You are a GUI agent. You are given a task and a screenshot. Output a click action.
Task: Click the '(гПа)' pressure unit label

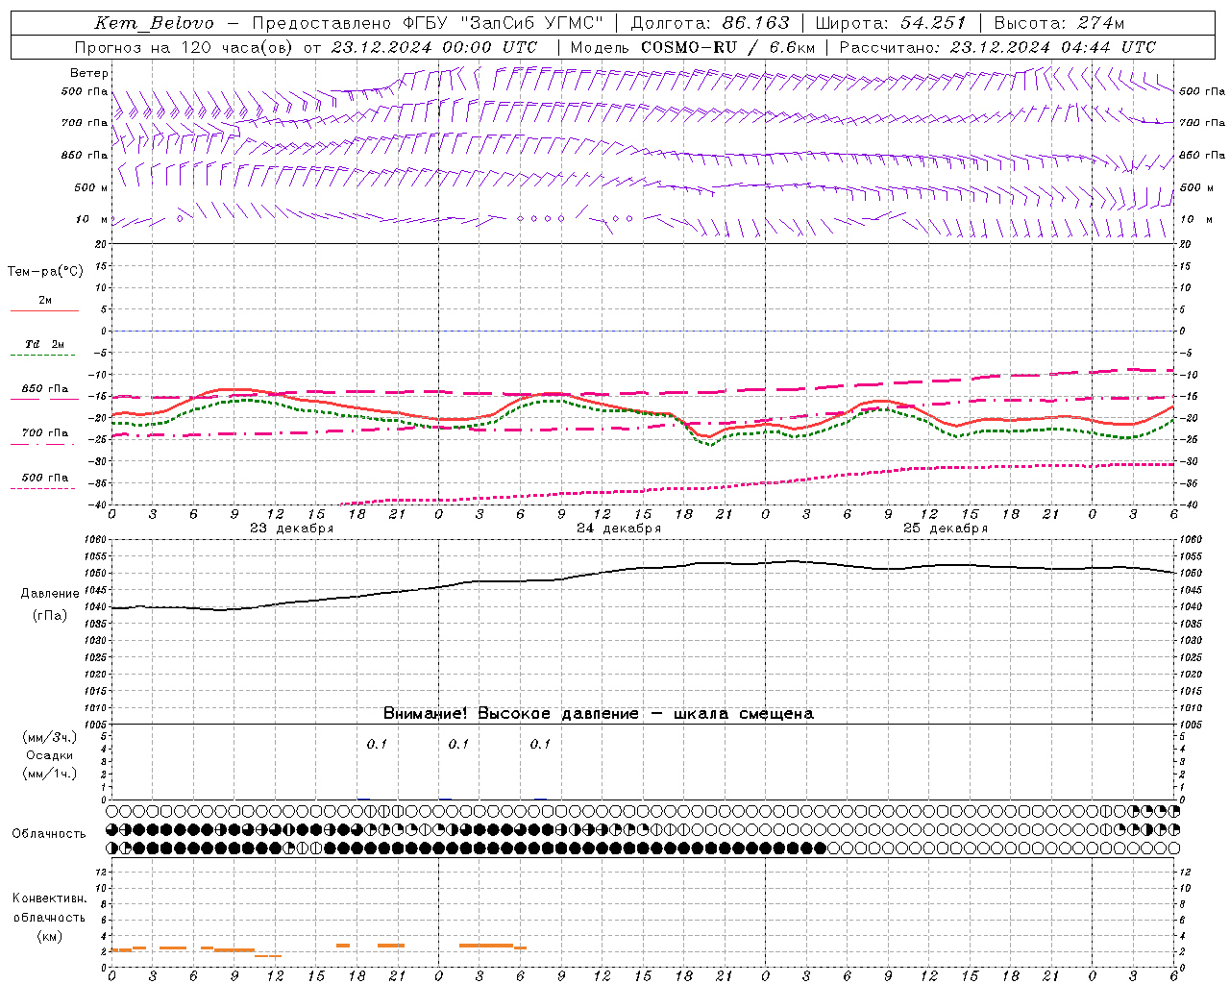[x=50, y=616]
